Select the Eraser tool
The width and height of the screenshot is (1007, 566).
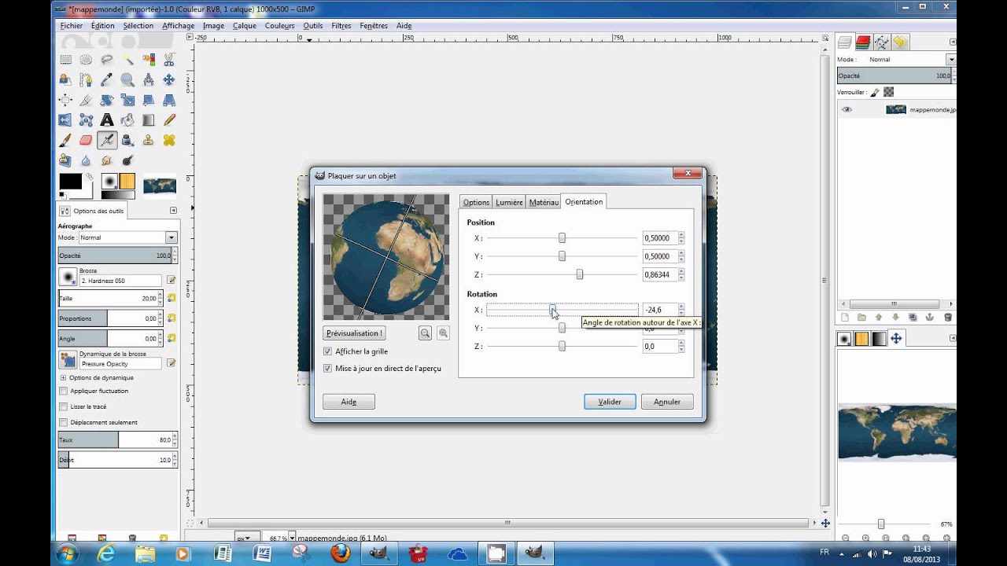point(86,141)
